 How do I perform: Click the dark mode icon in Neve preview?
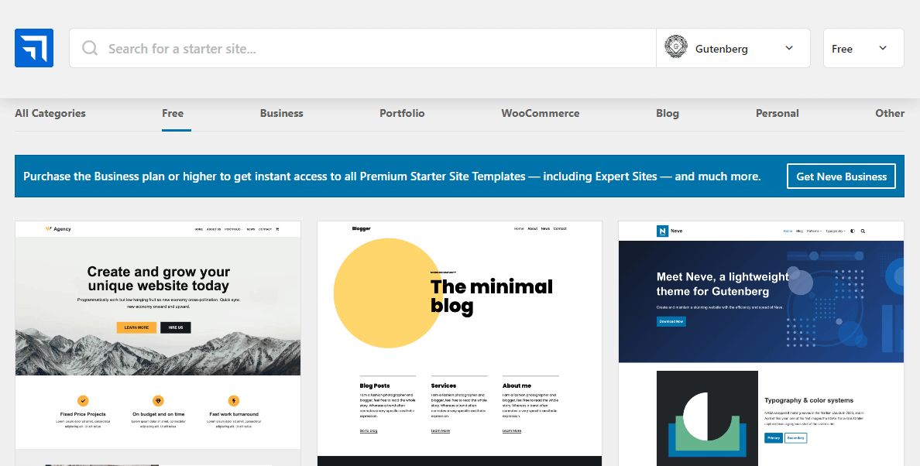coord(853,231)
